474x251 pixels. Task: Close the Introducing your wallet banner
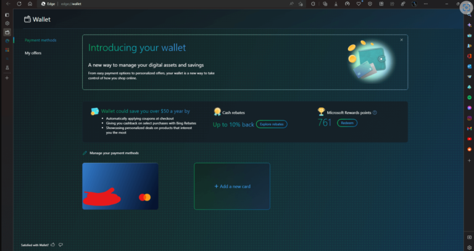pyautogui.click(x=401, y=40)
